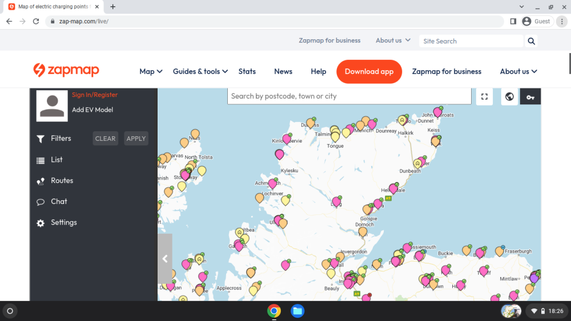Clear the filters with CLEAR button
571x321 pixels.
click(x=105, y=139)
